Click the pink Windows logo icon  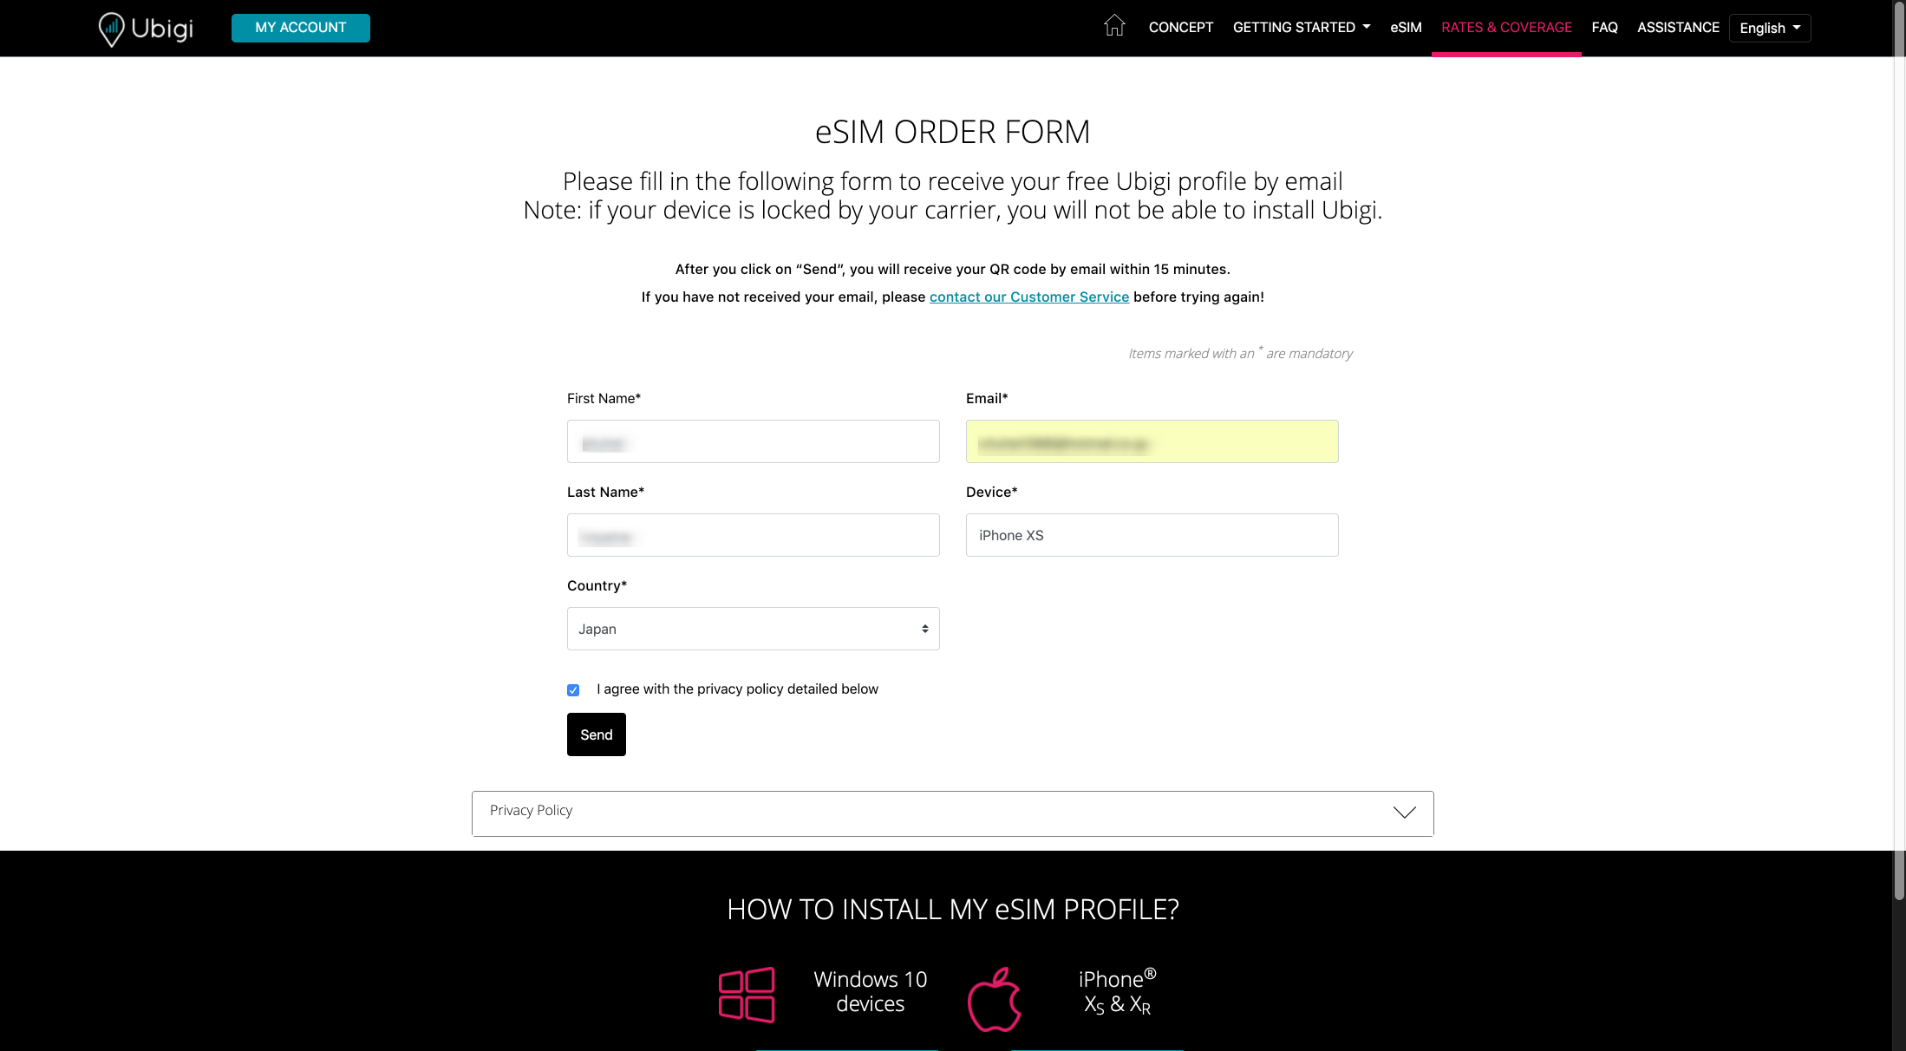[747, 995]
